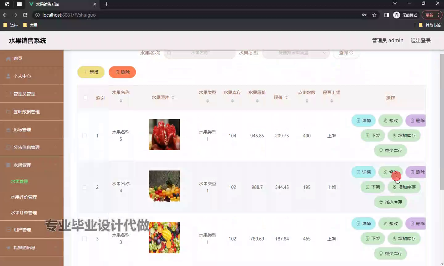Open fruit photo of 水果名称 4
The image size is (444, 266).
click(x=164, y=186)
